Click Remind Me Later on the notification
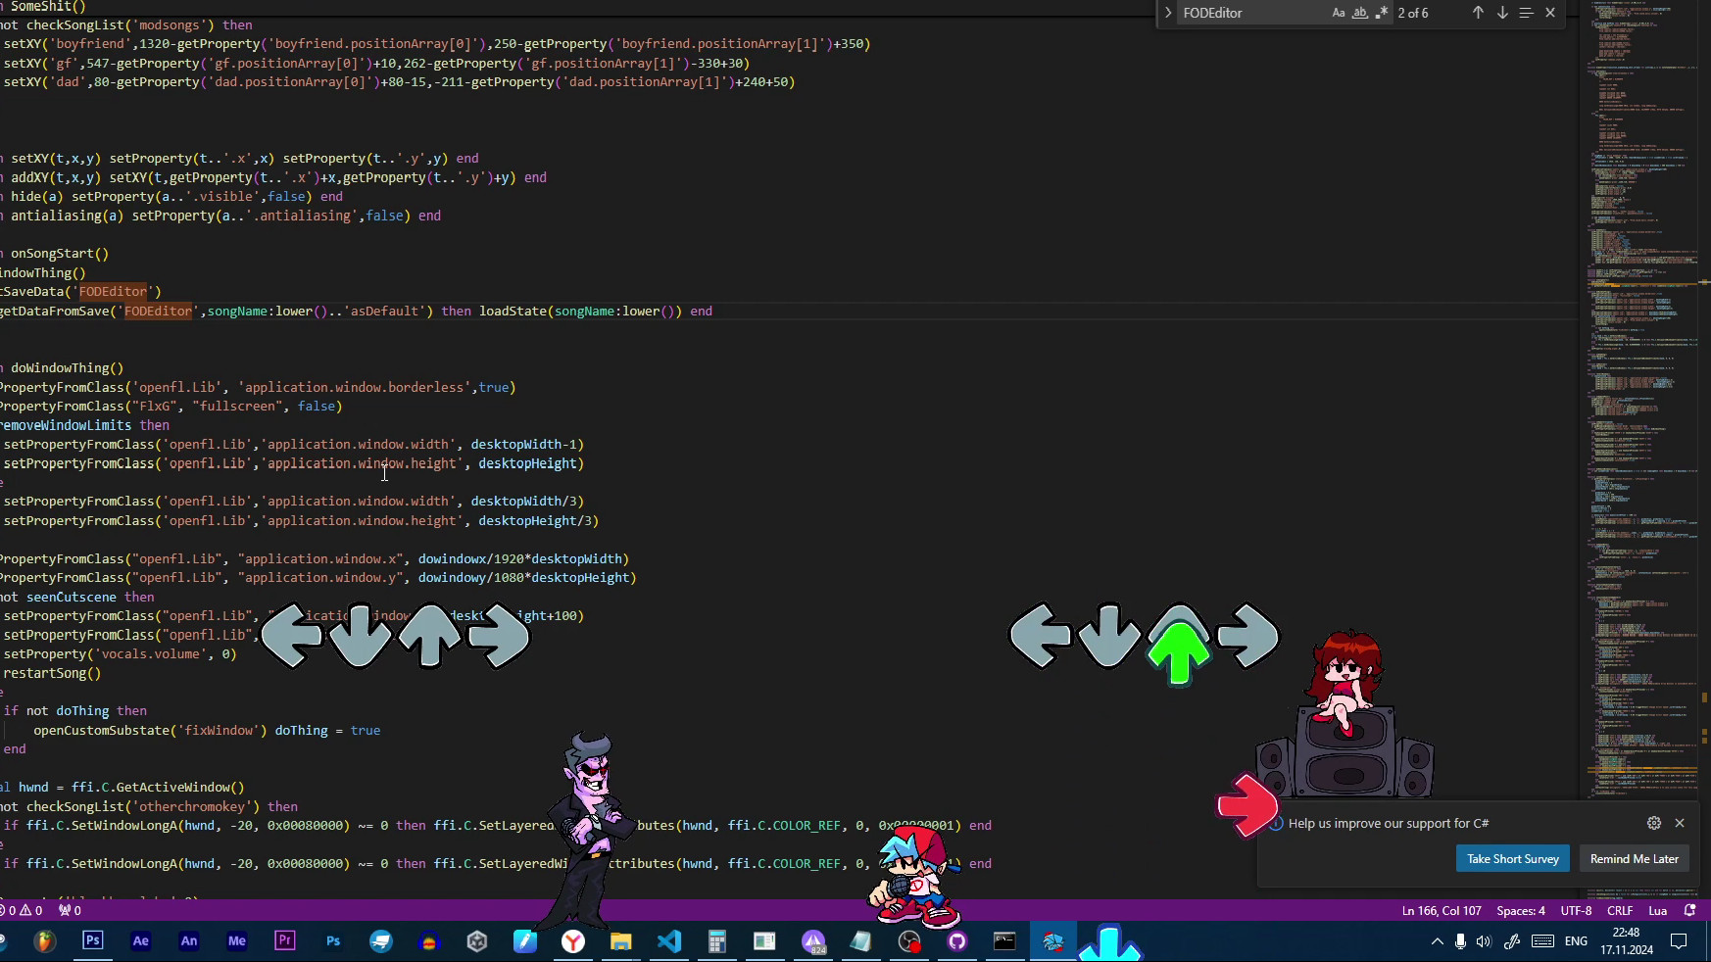Viewport: 1711px width, 962px height. (1634, 859)
